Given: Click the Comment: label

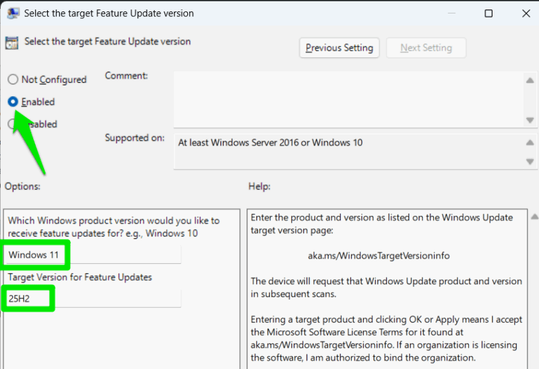Looking at the screenshot, I should coord(126,75).
